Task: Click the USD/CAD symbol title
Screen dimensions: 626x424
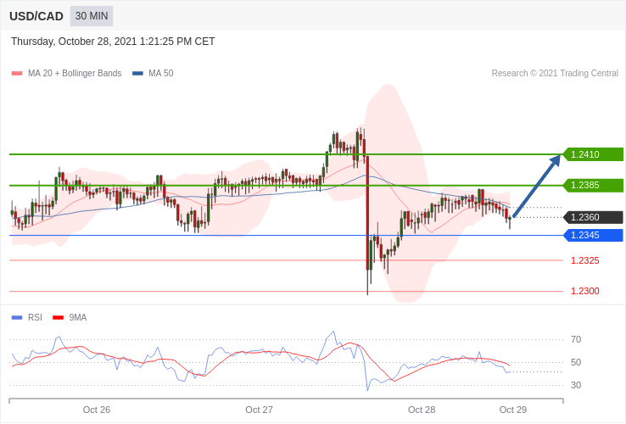Action: tap(36, 16)
